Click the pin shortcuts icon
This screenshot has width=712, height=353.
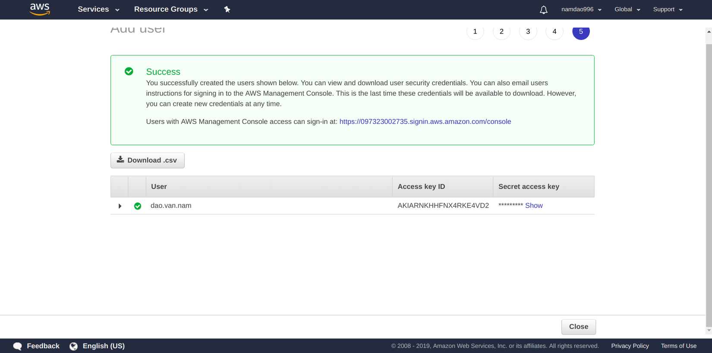point(227,9)
